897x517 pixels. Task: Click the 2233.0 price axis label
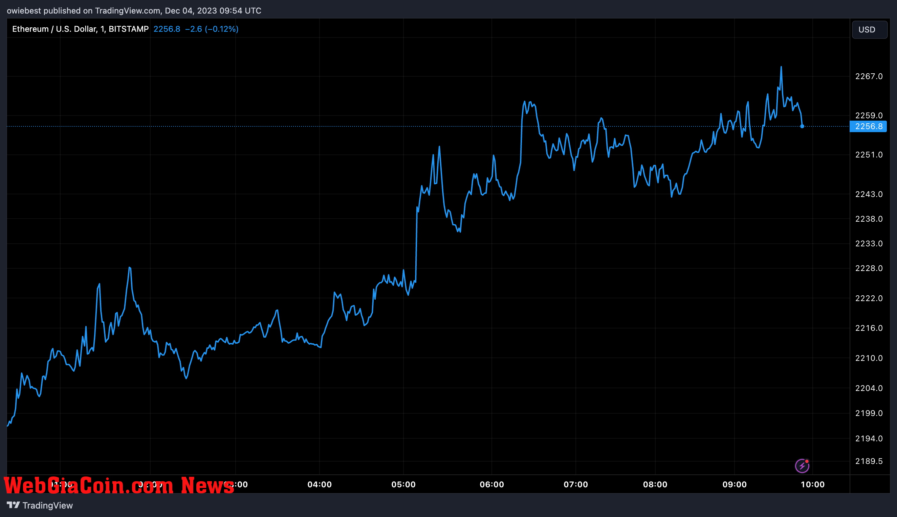pos(869,244)
